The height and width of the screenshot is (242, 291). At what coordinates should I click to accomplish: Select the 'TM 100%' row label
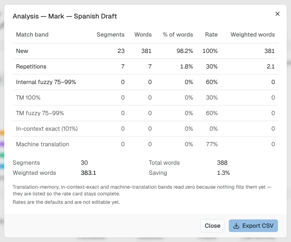click(x=28, y=97)
